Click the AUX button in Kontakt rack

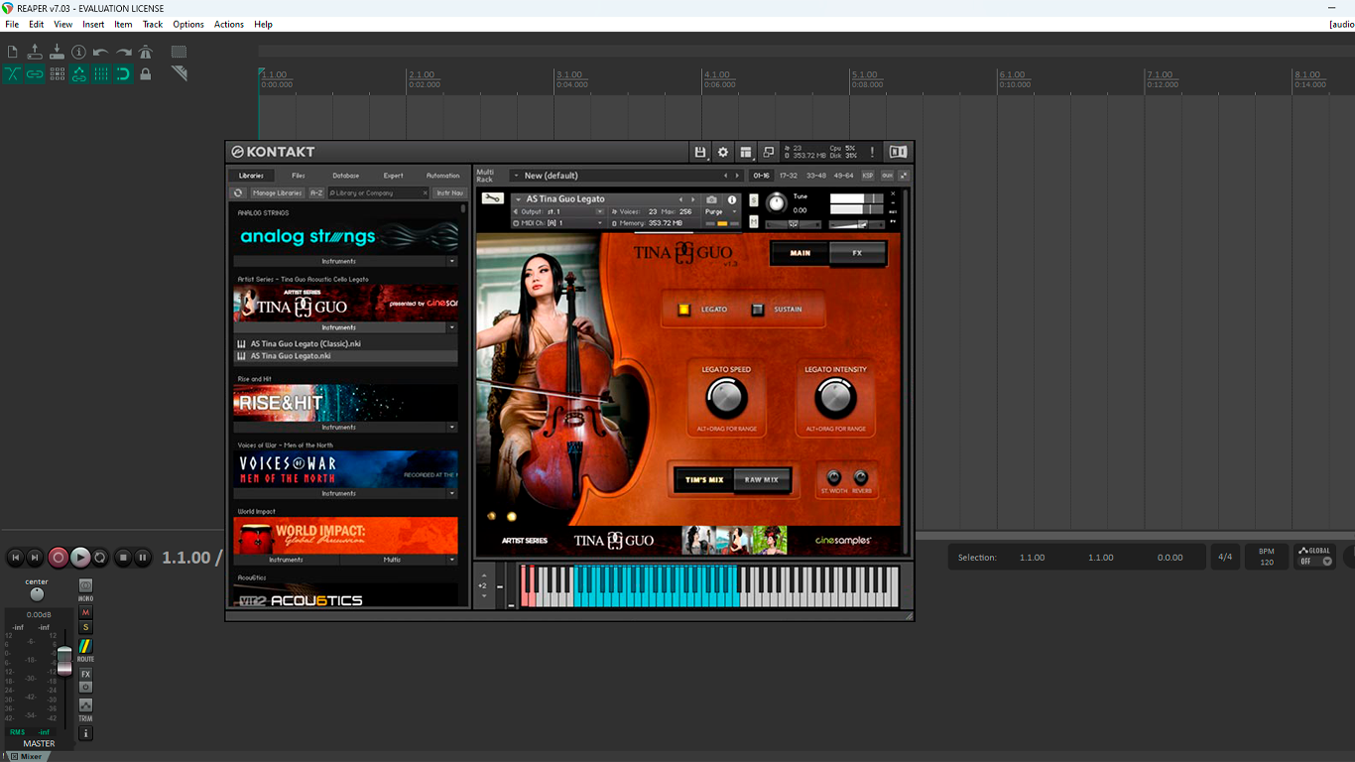(887, 176)
